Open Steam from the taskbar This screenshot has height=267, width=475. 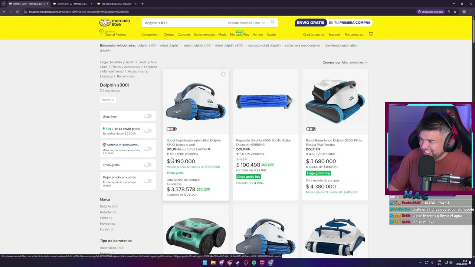pyautogui.click(x=237, y=263)
